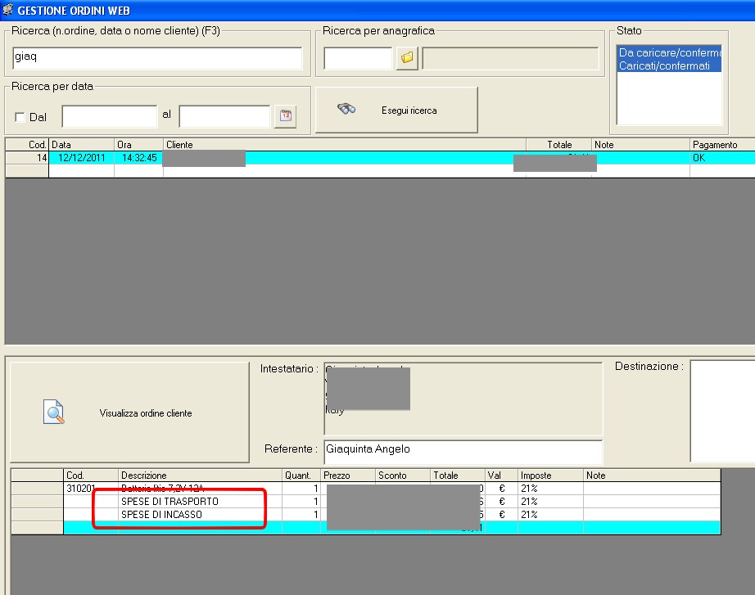Click date cell '12/12/2011'
The image size is (755, 595).
81,157
